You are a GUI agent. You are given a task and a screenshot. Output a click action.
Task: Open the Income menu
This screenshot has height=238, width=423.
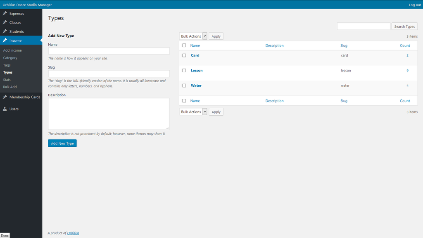[x=21, y=40]
